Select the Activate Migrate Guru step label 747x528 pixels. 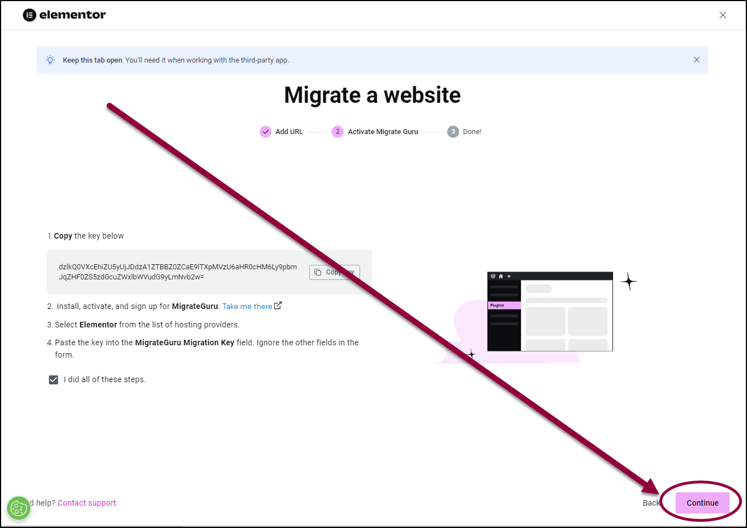pos(382,132)
